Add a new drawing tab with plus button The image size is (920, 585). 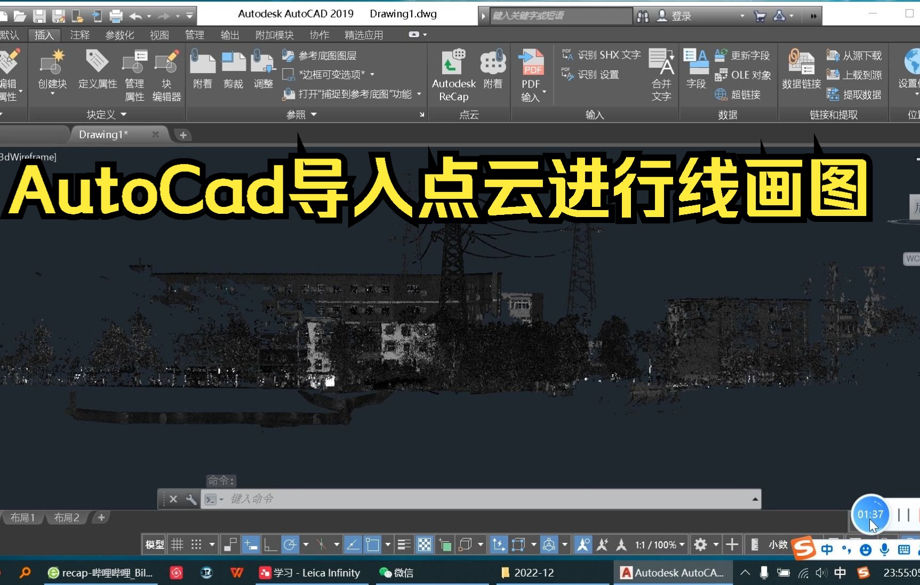183,135
